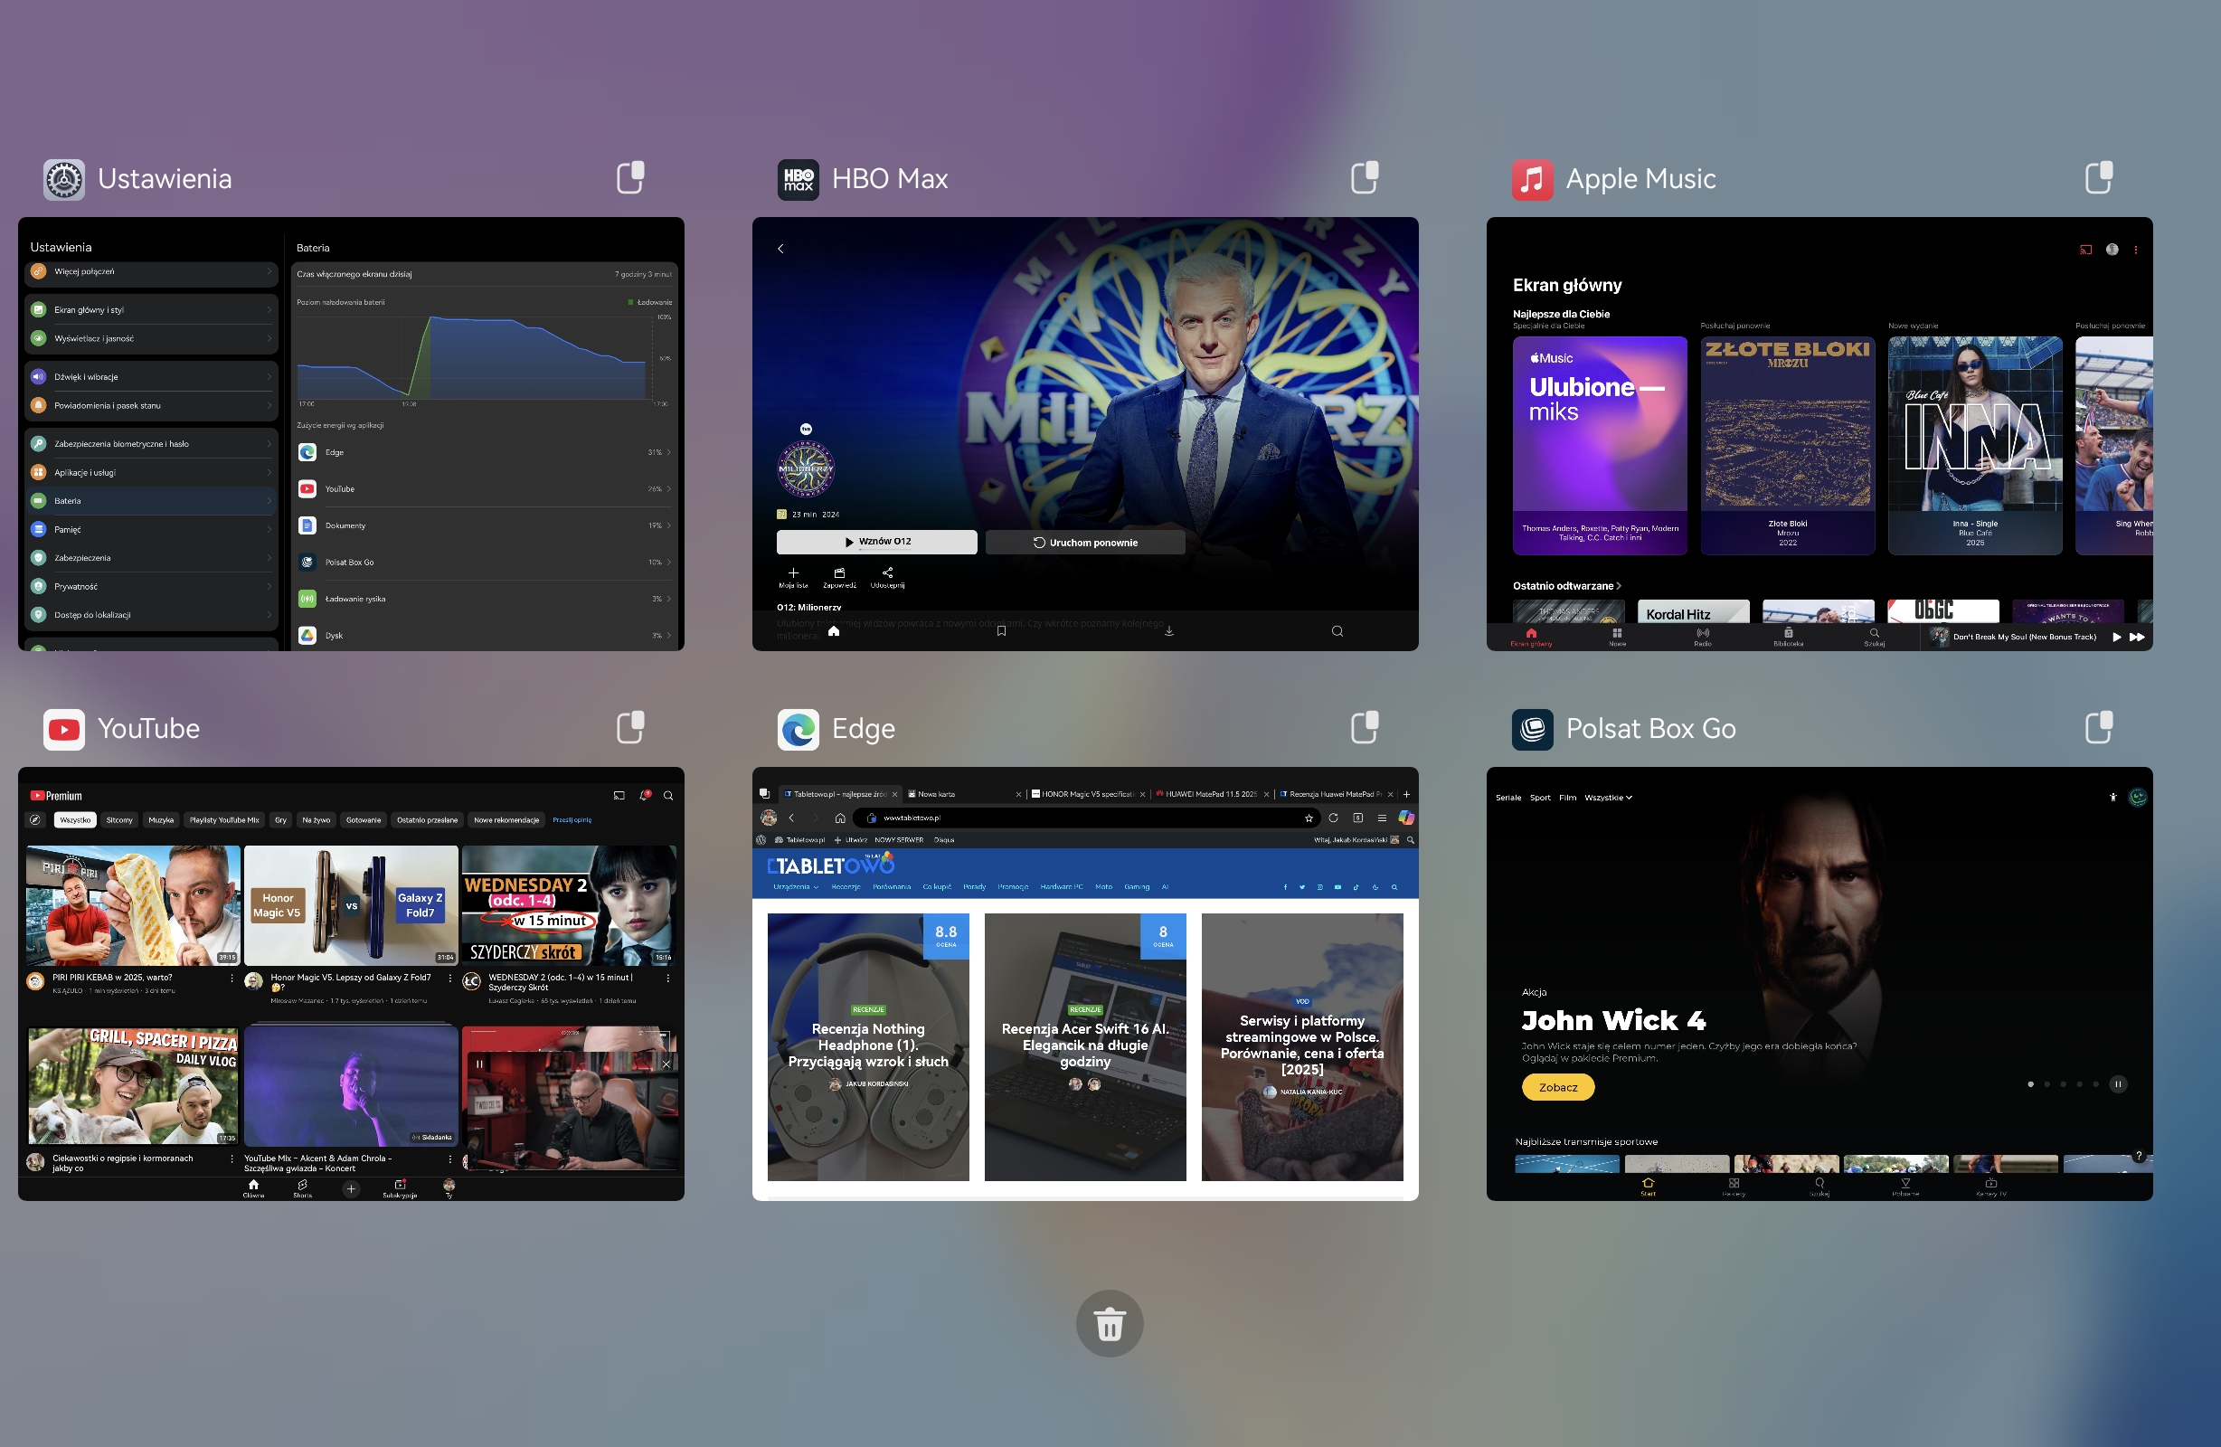This screenshot has height=1447, width=2221.
Task: Tap HBO Max search icon in bottom bar
Action: click(1337, 631)
